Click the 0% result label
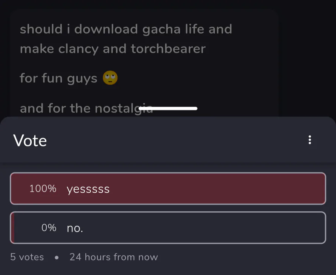Image resolution: width=336 pixels, height=275 pixels. click(x=49, y=228)
